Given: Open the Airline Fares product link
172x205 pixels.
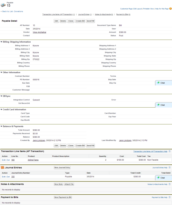Looking at the screenshot, I should (33, 160).
